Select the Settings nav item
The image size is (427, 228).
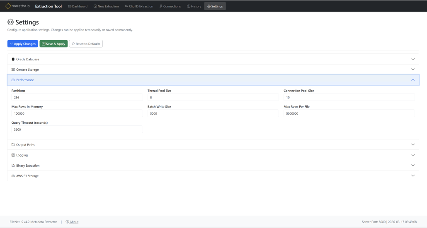pos(215,6)
